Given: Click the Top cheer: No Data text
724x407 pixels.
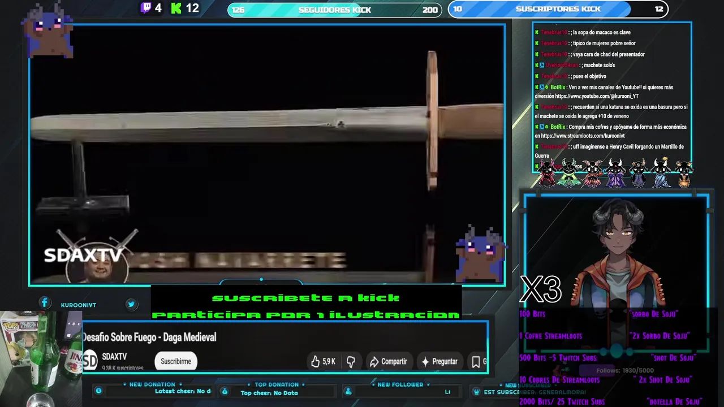Looking at the screenshot, I should [x=269, y=393].
